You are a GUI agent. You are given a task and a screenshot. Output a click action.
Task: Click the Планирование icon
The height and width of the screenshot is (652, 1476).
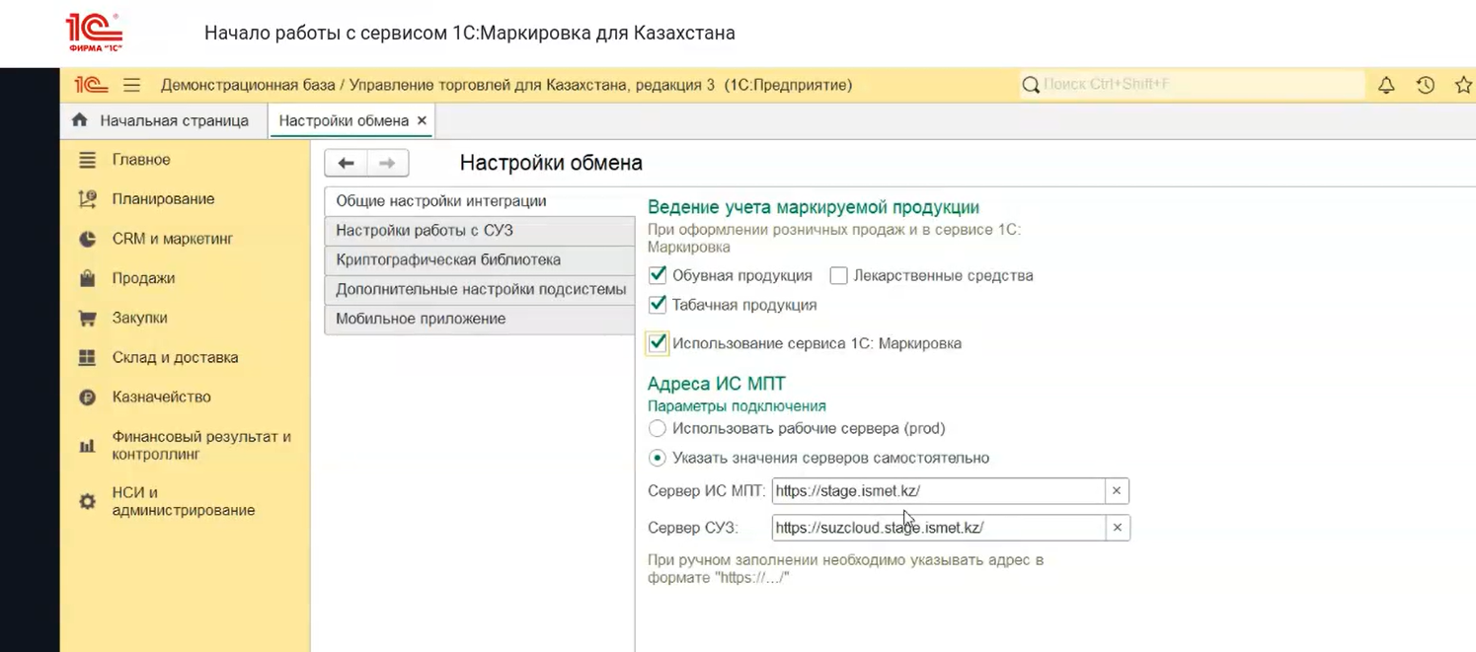pos(88,199)
